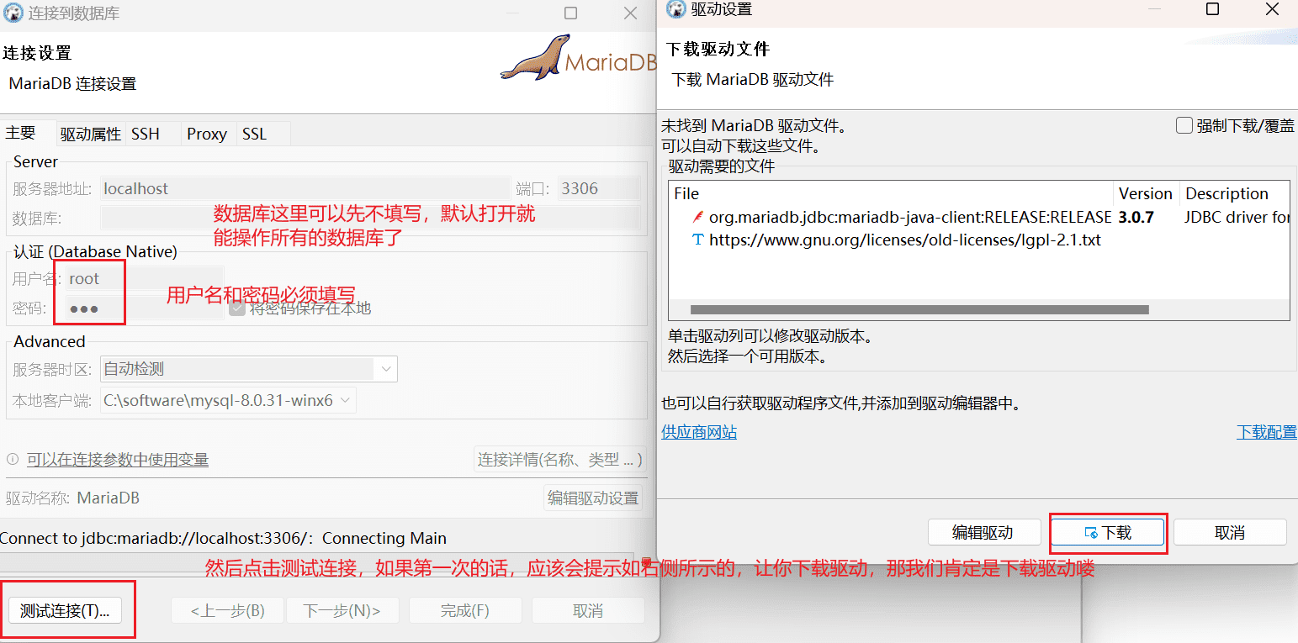Click the feather icon of mariadb-java-client file
Image resolution: width=1298 pixels, height=643 pixels.
click(697, 217)
